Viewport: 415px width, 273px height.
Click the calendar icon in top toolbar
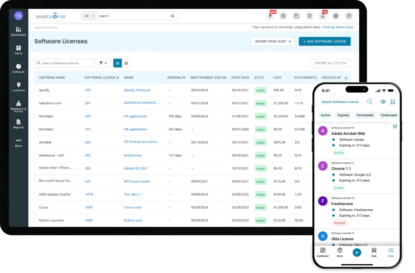point(296,16)
